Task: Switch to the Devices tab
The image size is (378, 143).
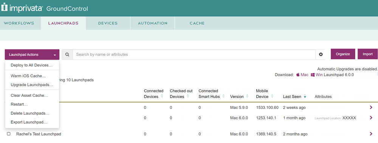Action: [108, 23]
